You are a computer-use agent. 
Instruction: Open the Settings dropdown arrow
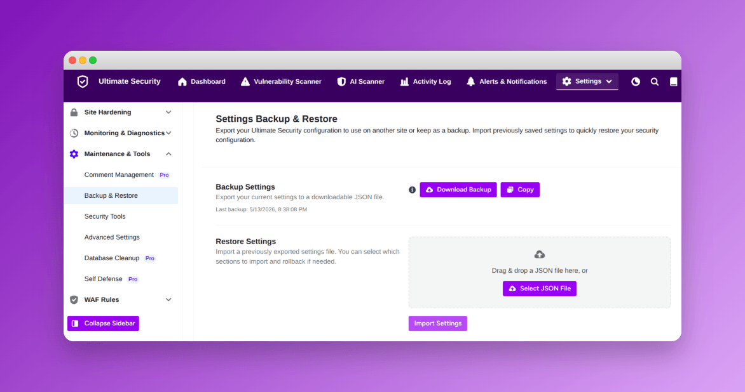(609, 82)
